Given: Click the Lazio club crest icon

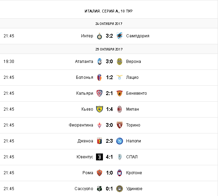Looking at the screenshot, I should click(120, 77).
